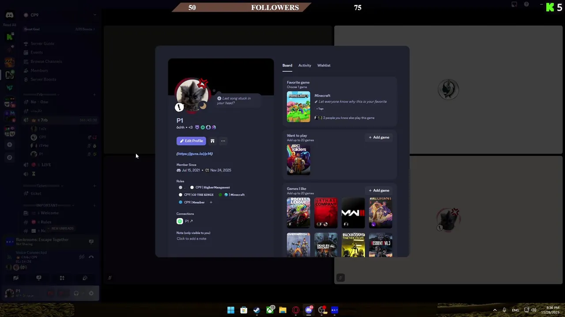This screenshot has width=565, height=317.
Task: Add a game to Games I like
Action: pos(379,191)
